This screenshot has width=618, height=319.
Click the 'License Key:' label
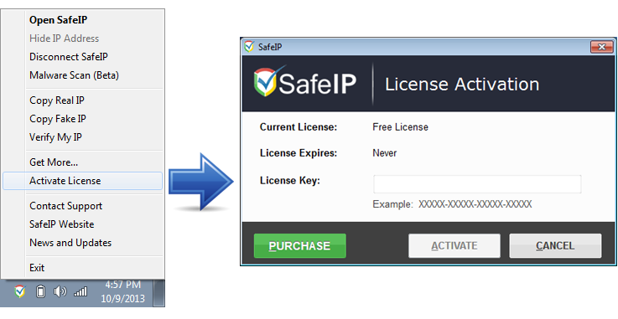pyautogui.click(x=290, y=181)
